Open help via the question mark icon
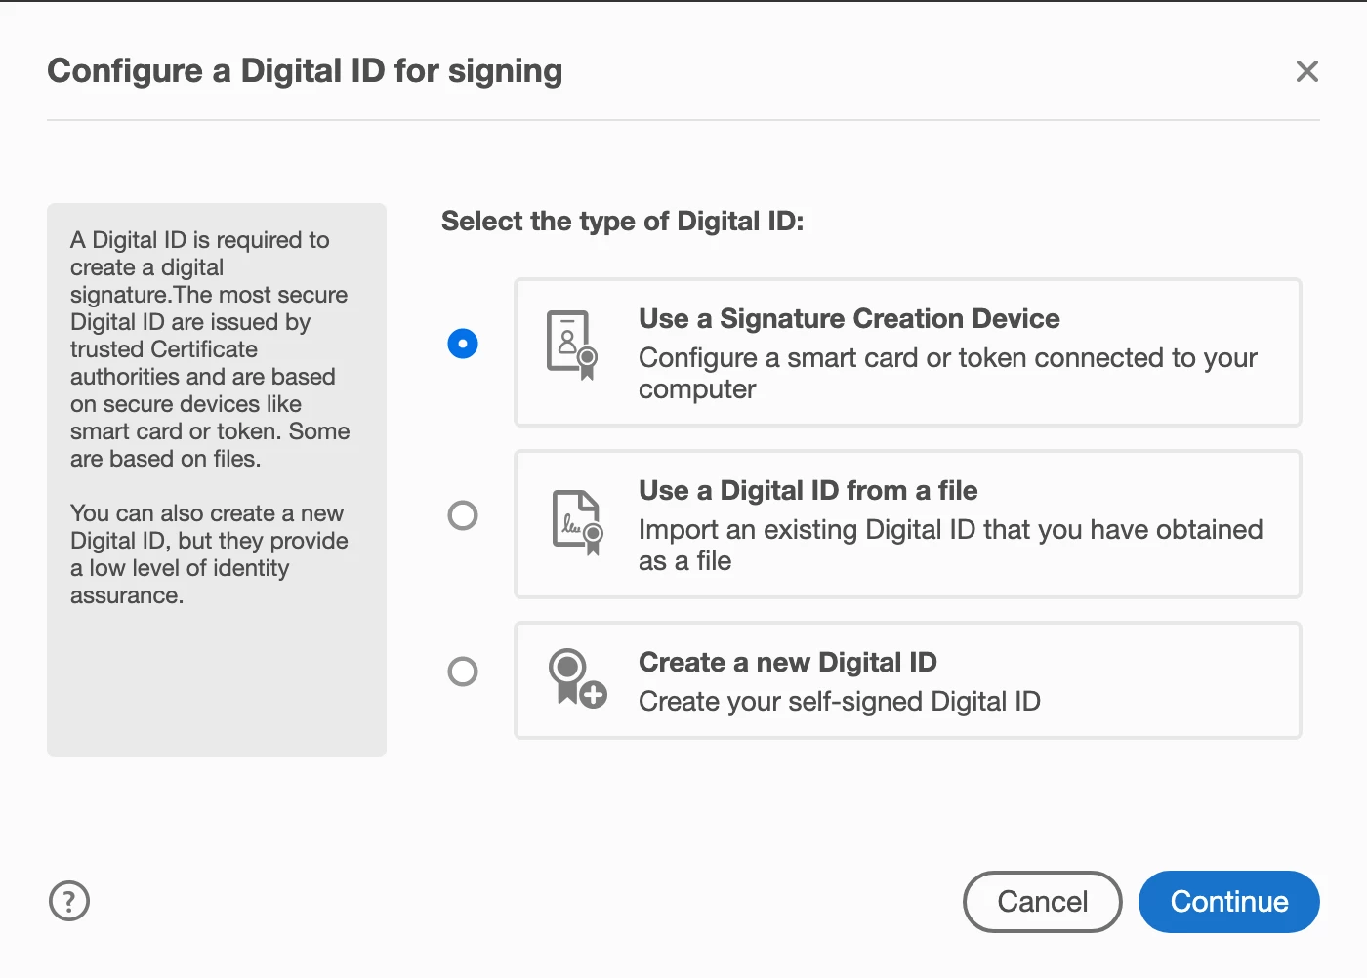This screenshot has width=1367, height=978. (x=69, y=901)
